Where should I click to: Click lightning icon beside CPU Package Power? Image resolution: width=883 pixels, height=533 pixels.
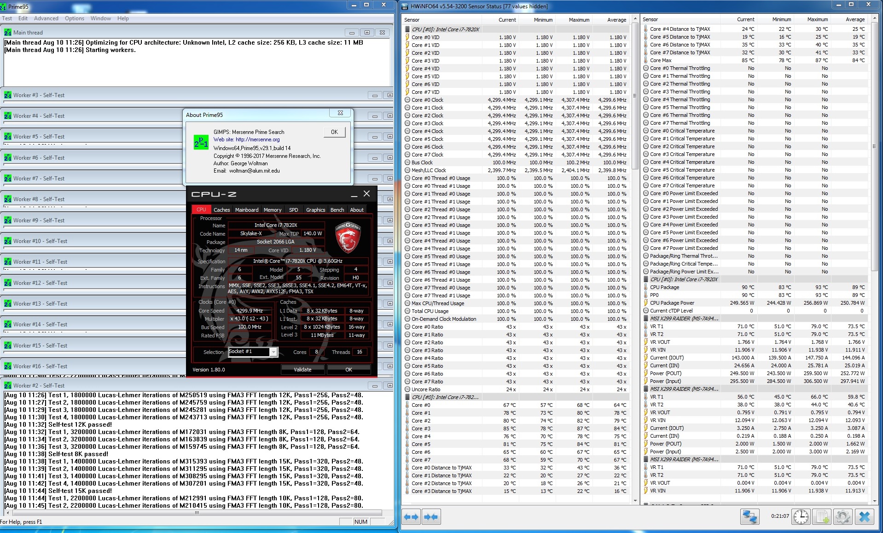pyautogui.click(x=645, y=303)
